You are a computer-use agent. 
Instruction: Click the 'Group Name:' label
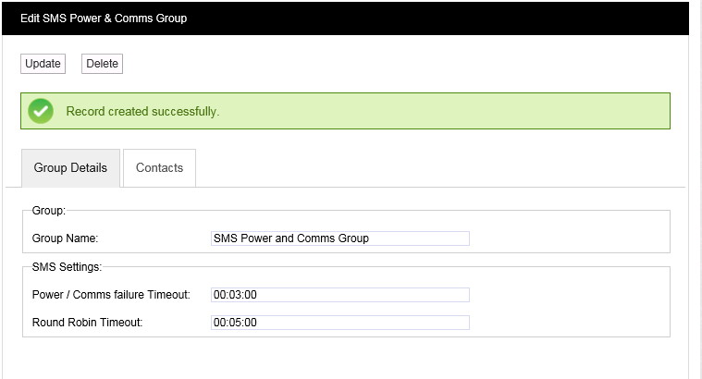tap(65, 238)
